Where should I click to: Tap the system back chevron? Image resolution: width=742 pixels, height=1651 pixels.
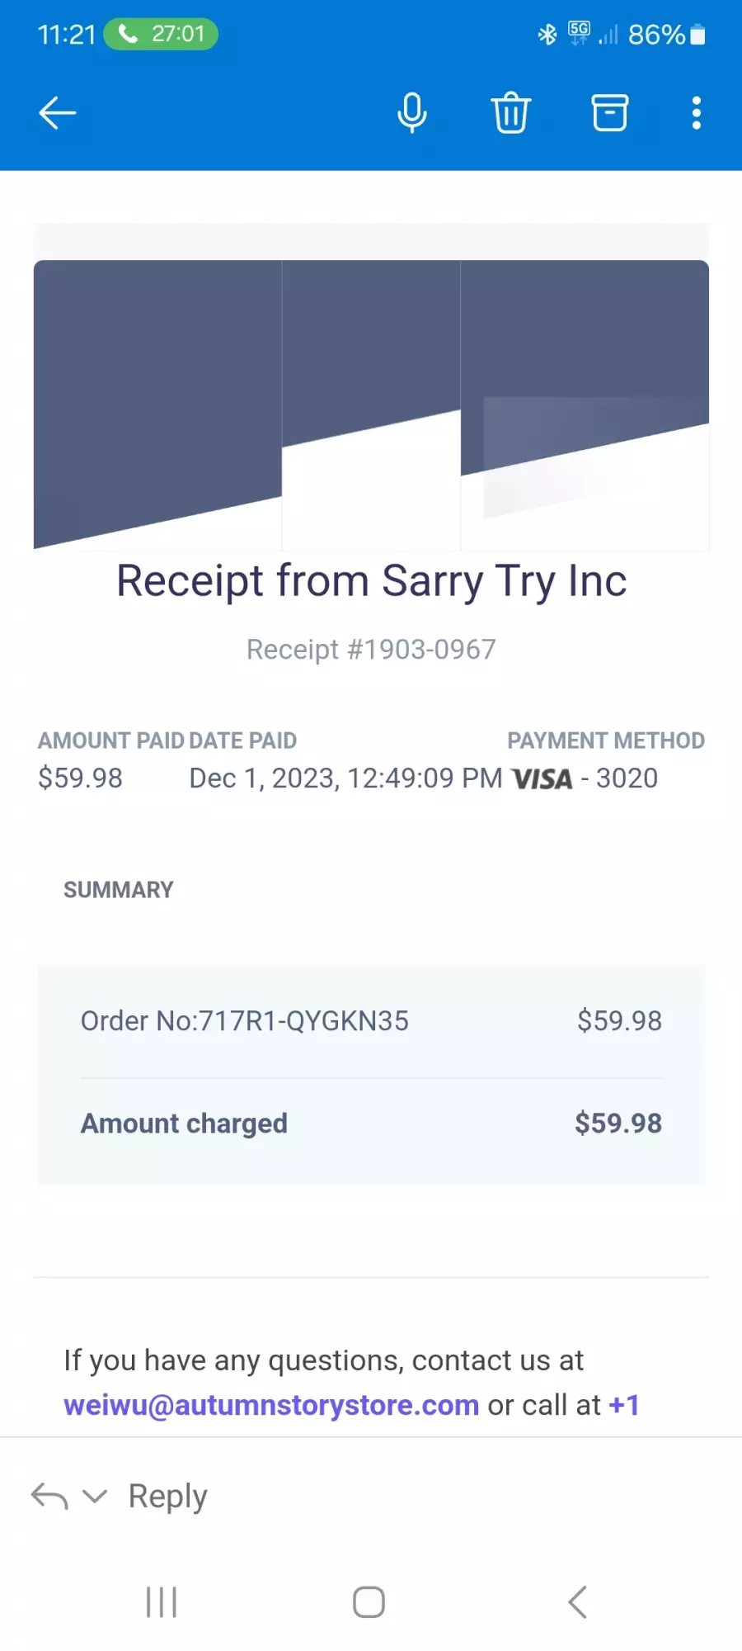[578, 1602]
